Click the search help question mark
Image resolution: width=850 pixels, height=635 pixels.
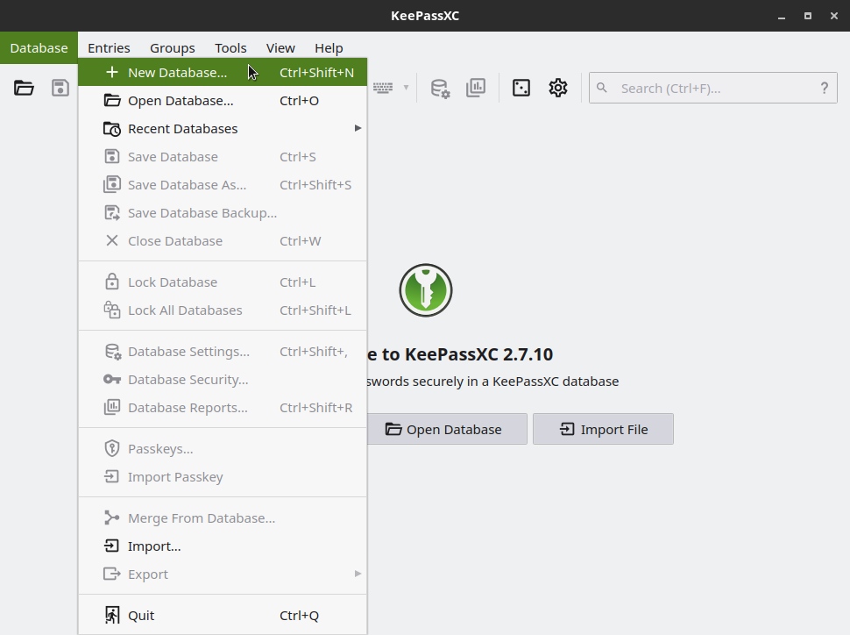[x=824, y=88]
